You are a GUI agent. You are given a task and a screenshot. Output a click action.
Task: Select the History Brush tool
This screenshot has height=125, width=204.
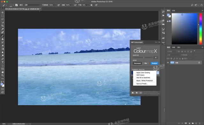(3, 42)
